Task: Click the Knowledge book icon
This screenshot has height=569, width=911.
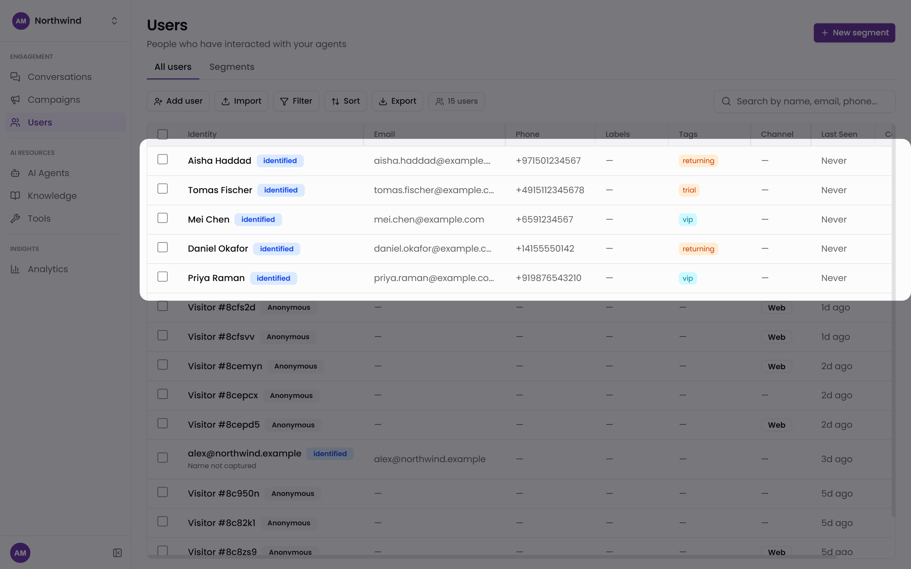Action: (x=15, y=196)
